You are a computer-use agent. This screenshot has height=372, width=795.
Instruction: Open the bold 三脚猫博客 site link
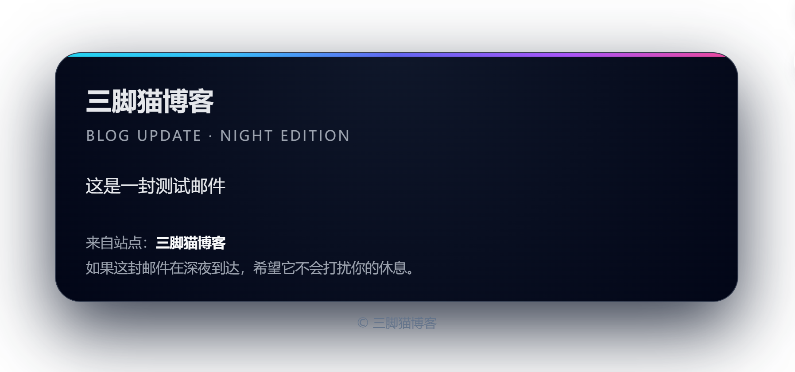click(x=190, y=243)
